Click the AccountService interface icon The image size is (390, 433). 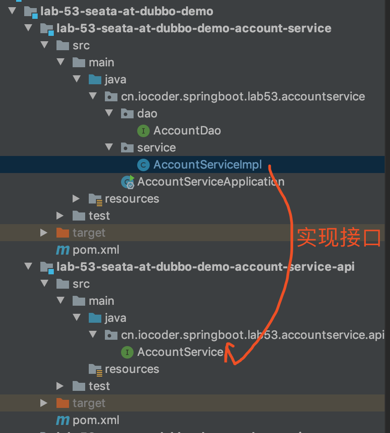coord(127,352)
